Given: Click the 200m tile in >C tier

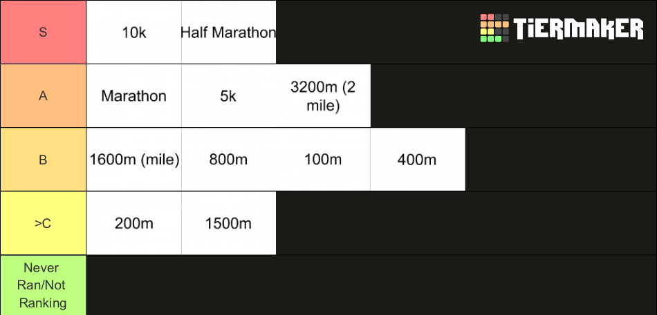Looking at the screenshot, I should [134, 223].
